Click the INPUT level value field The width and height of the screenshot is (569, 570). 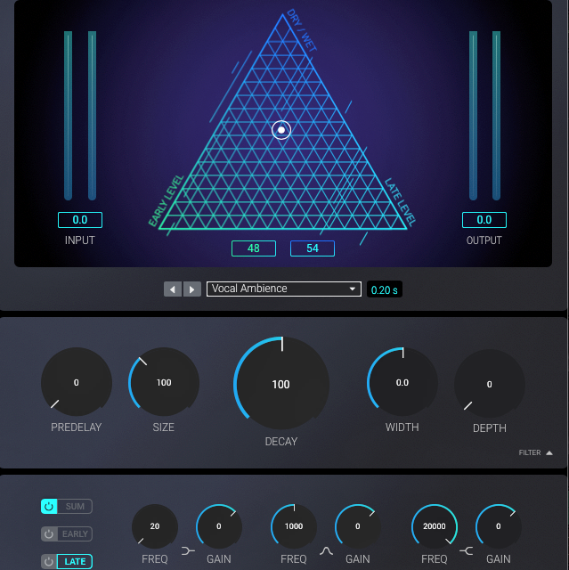tap(80, 220)
